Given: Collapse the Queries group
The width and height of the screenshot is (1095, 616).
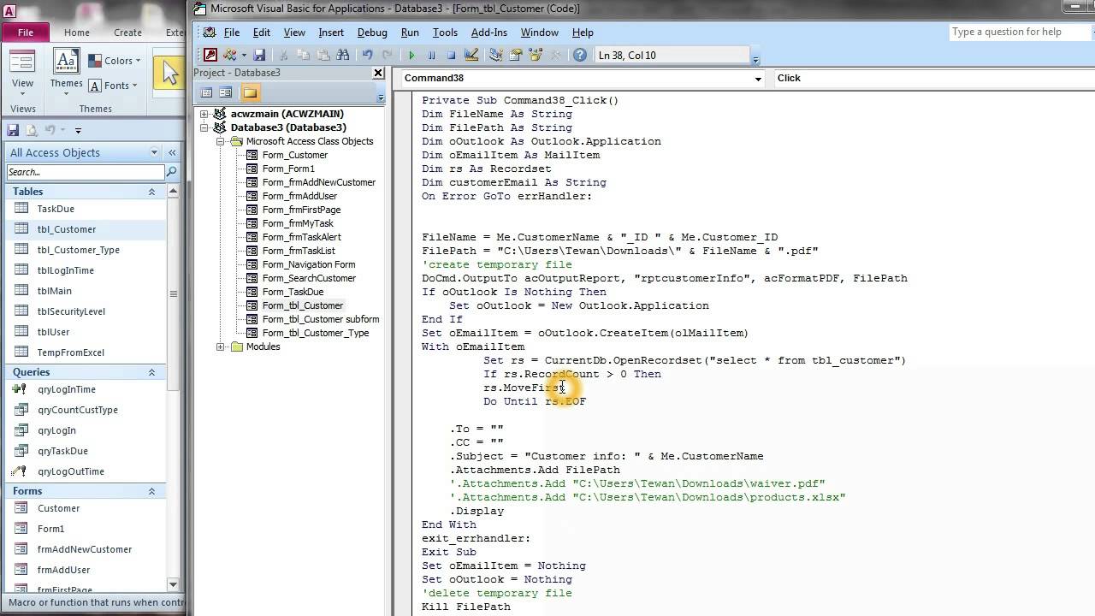Looking at the screenshot, I should 151,372.
